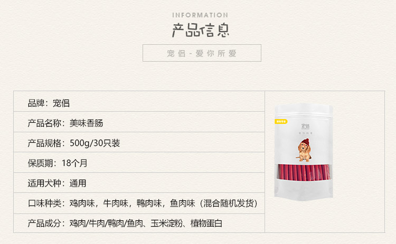This screenshot has width=396, height=244.
Task: Click the text 美味香肠 product name
Action: pyautogui.click(x=87, y=123)
